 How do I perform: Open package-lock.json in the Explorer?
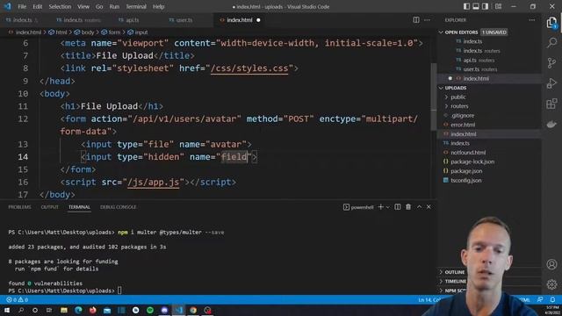click(x=472, y=162)
